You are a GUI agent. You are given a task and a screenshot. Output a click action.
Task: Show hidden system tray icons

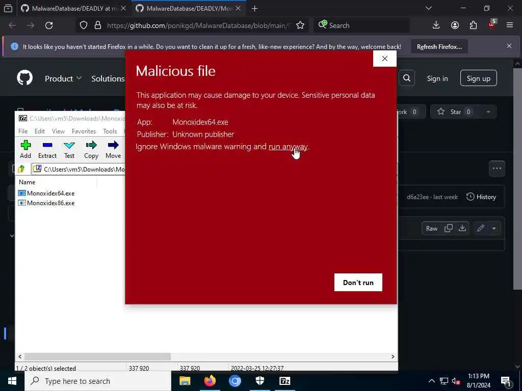pos(431,381)
